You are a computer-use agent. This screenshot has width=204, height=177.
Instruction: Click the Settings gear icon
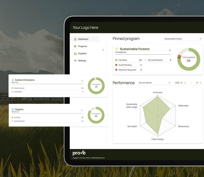75,61
